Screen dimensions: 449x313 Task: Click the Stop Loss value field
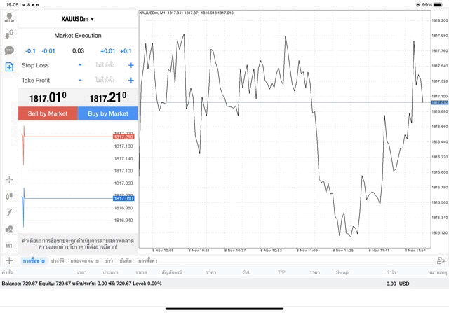pyautogui.click(x=105, y=65)
